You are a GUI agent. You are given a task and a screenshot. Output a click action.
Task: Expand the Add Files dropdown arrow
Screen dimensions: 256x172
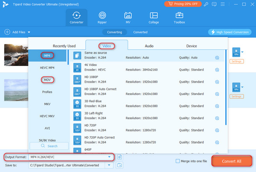pyautogui.click(x=29, y=32)
